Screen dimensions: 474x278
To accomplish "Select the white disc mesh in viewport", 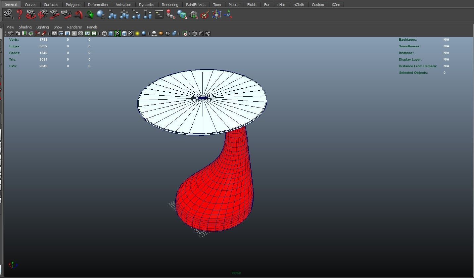I will [202, 102].
